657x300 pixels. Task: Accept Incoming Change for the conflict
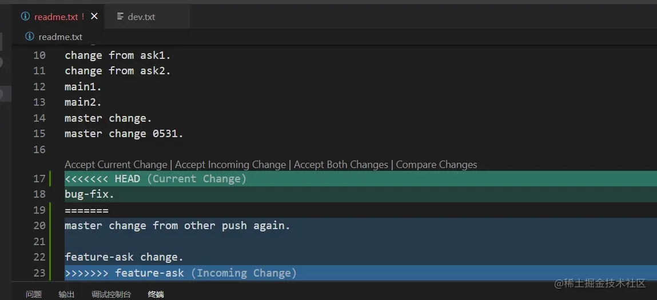[x=230, y=165]
